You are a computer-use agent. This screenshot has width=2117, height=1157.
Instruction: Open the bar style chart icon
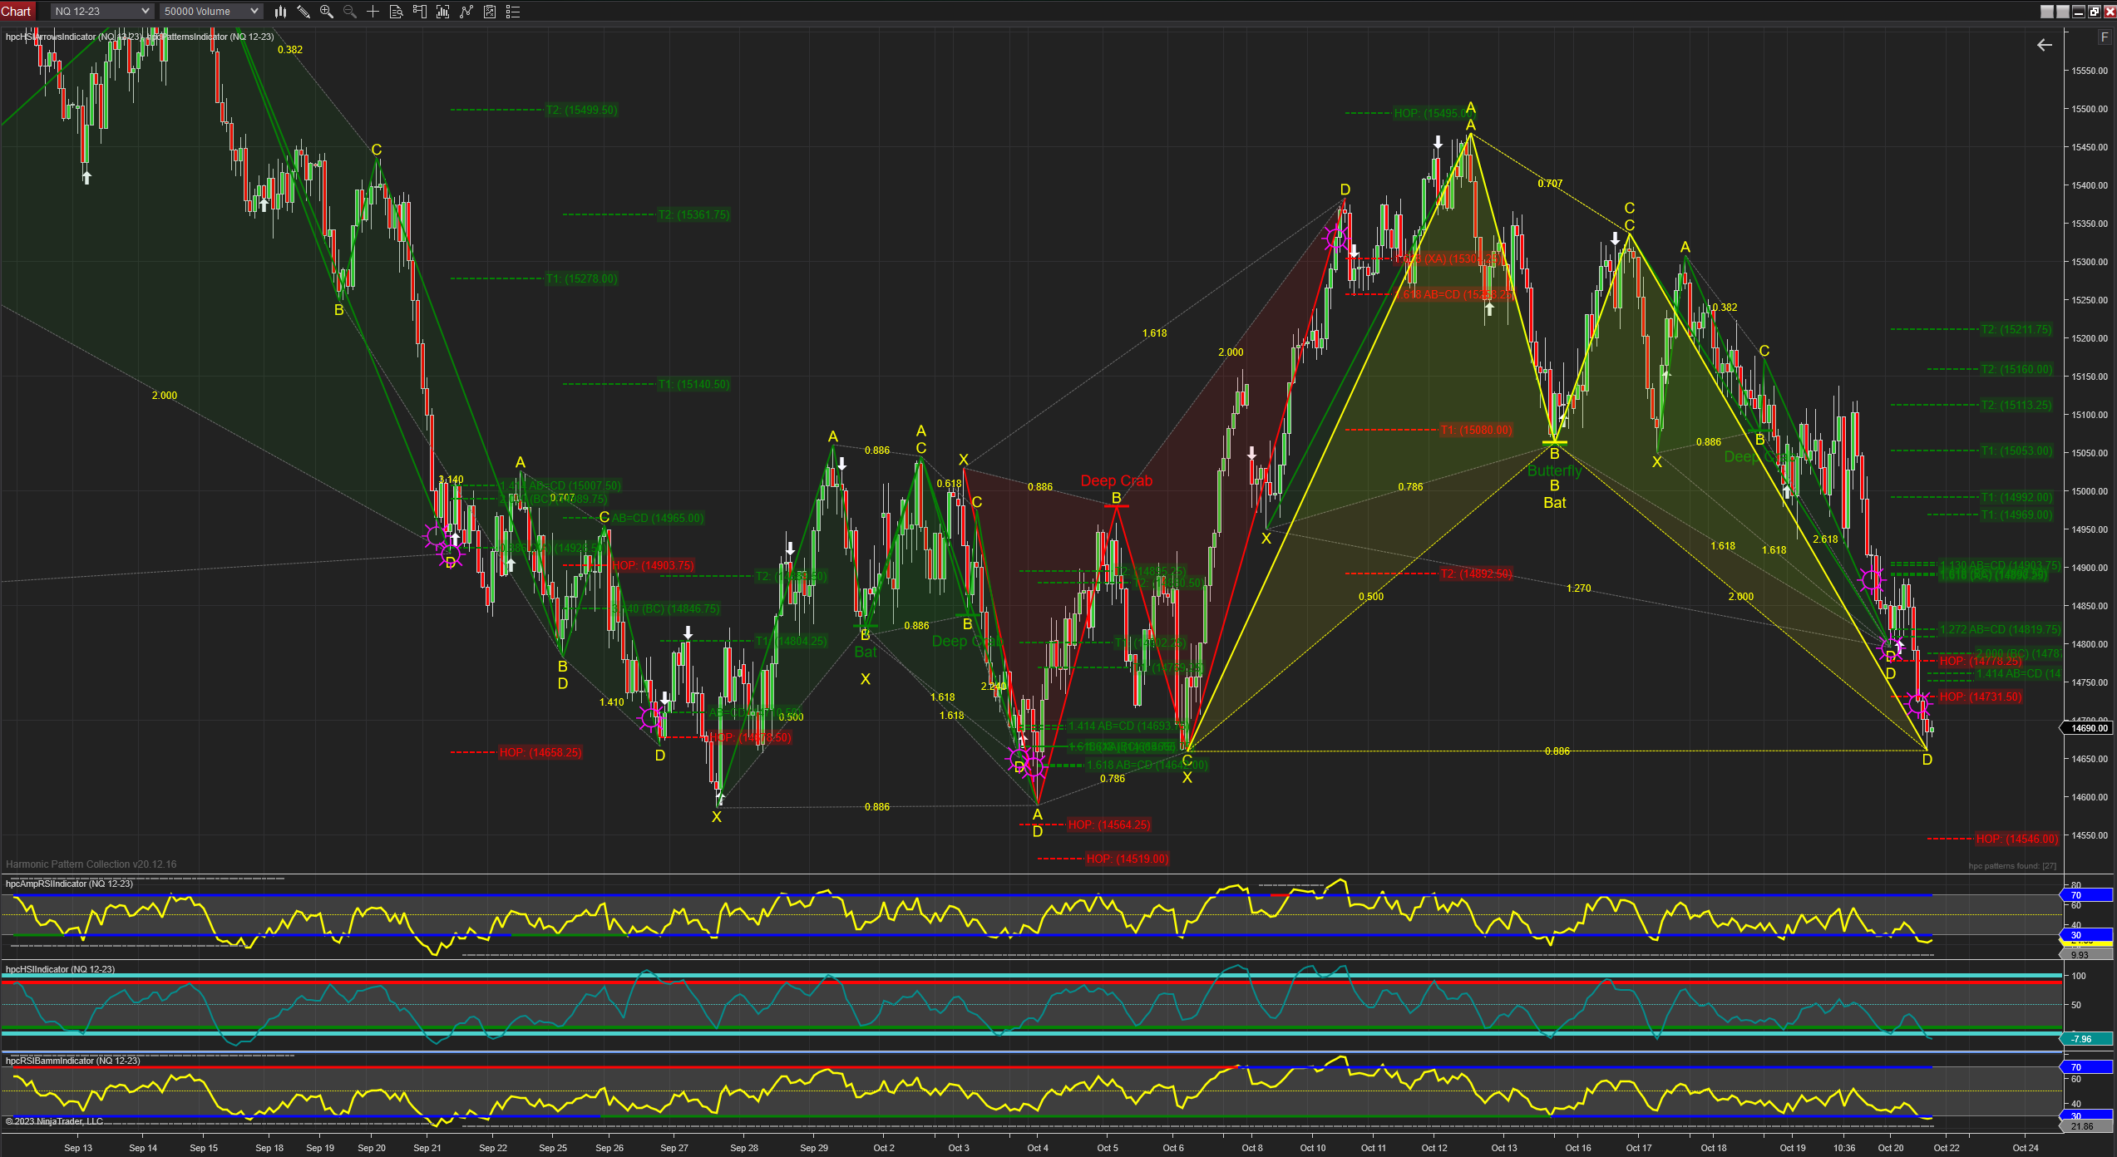pos(281,12)
